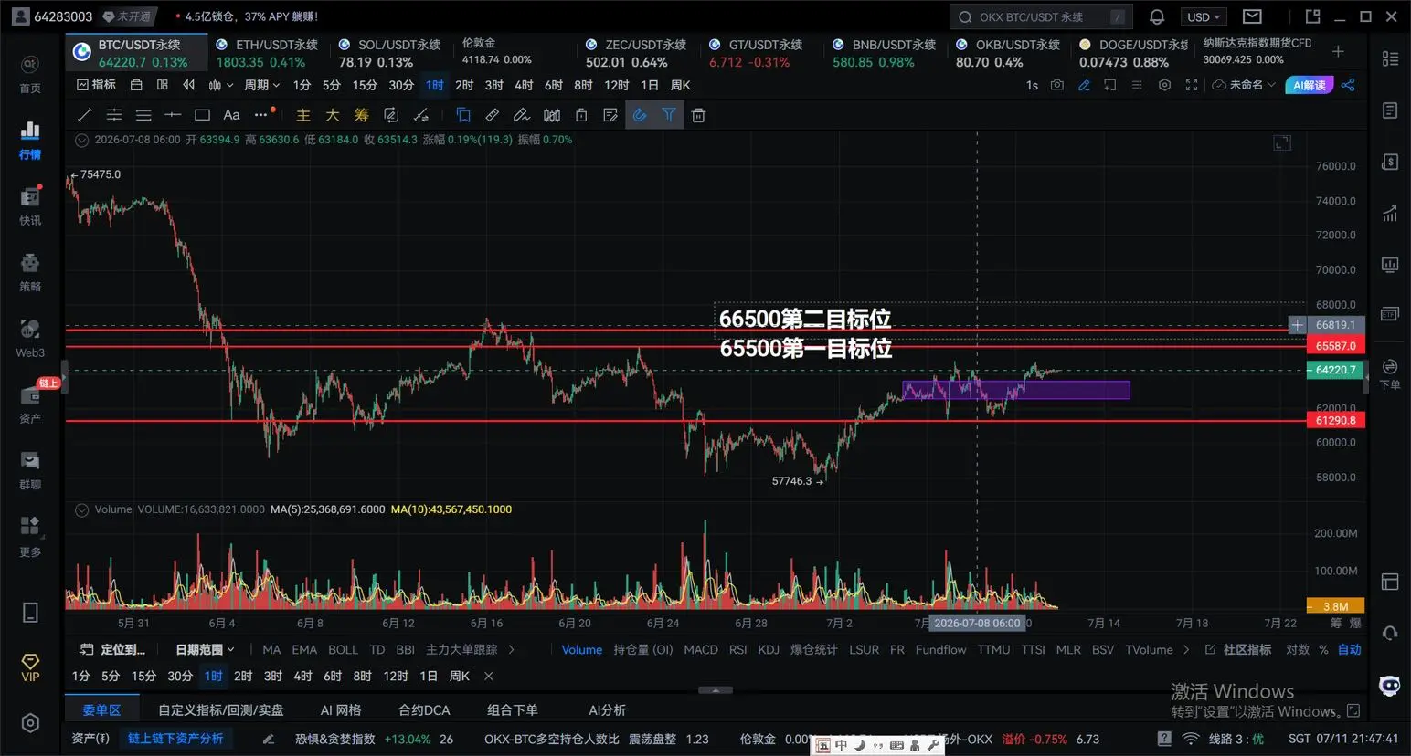Viewport: 1411px width, 756px height.
Task: Go to Web3 section in sidebar
Action: coord(30,339)
